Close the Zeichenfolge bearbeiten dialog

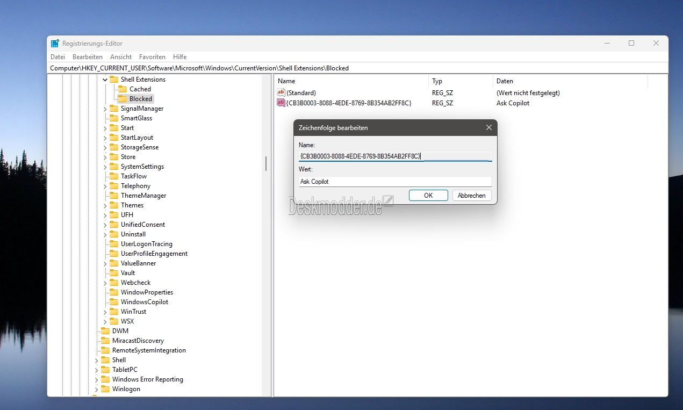click(488, 128)
